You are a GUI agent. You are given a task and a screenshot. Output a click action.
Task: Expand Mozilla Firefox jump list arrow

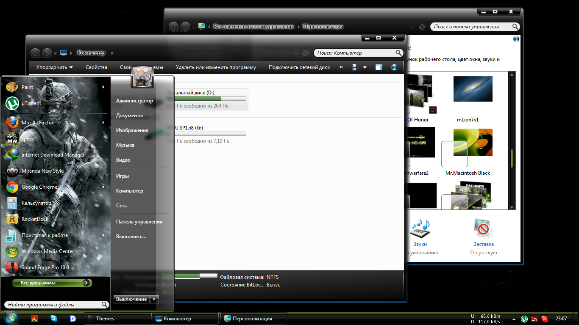click(x=103, y=123)
